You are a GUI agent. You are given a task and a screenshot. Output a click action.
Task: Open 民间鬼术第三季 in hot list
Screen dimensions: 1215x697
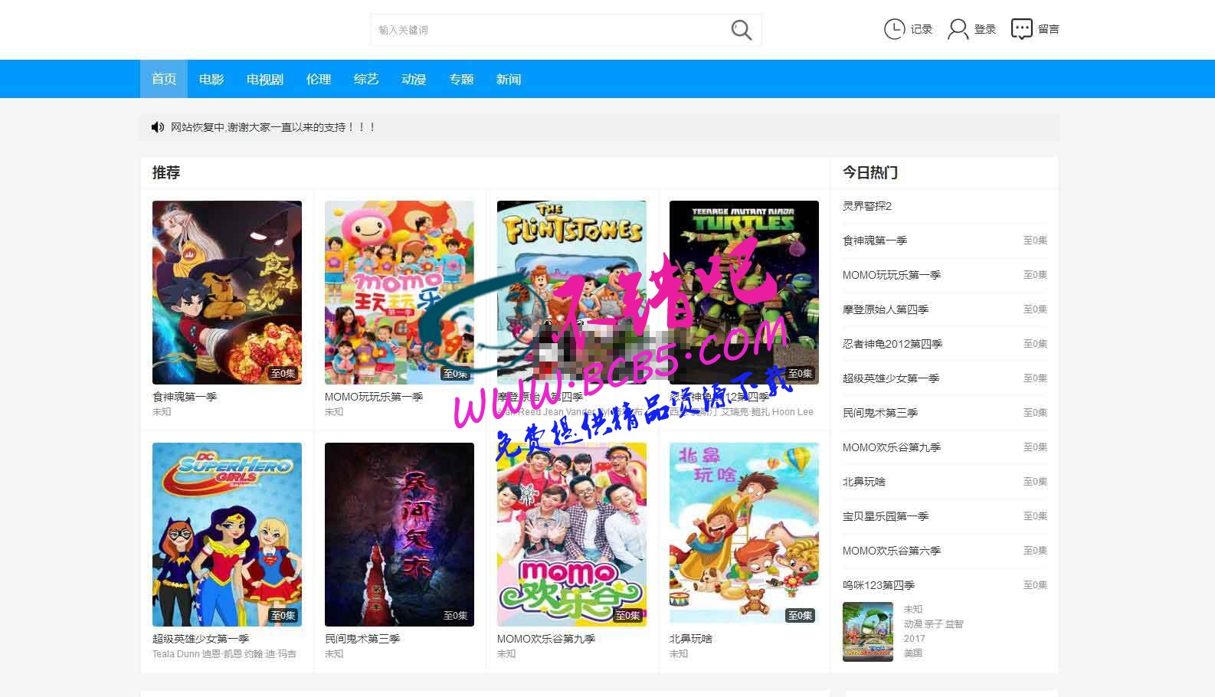point(880,413)
